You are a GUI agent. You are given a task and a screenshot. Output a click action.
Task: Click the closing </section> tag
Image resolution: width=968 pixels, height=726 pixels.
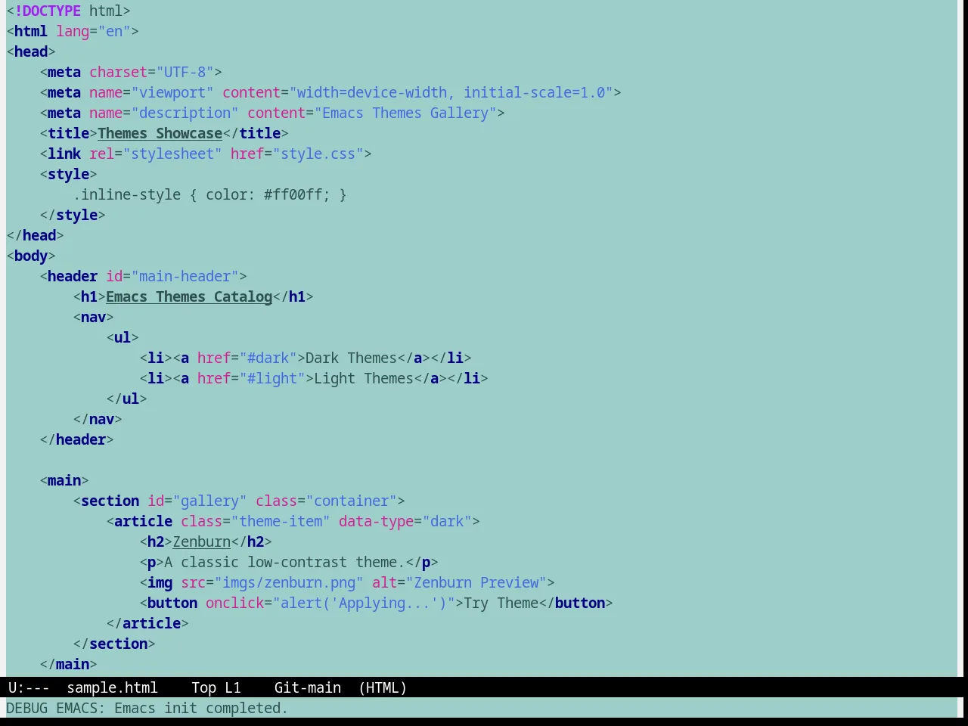pos(114,644)
